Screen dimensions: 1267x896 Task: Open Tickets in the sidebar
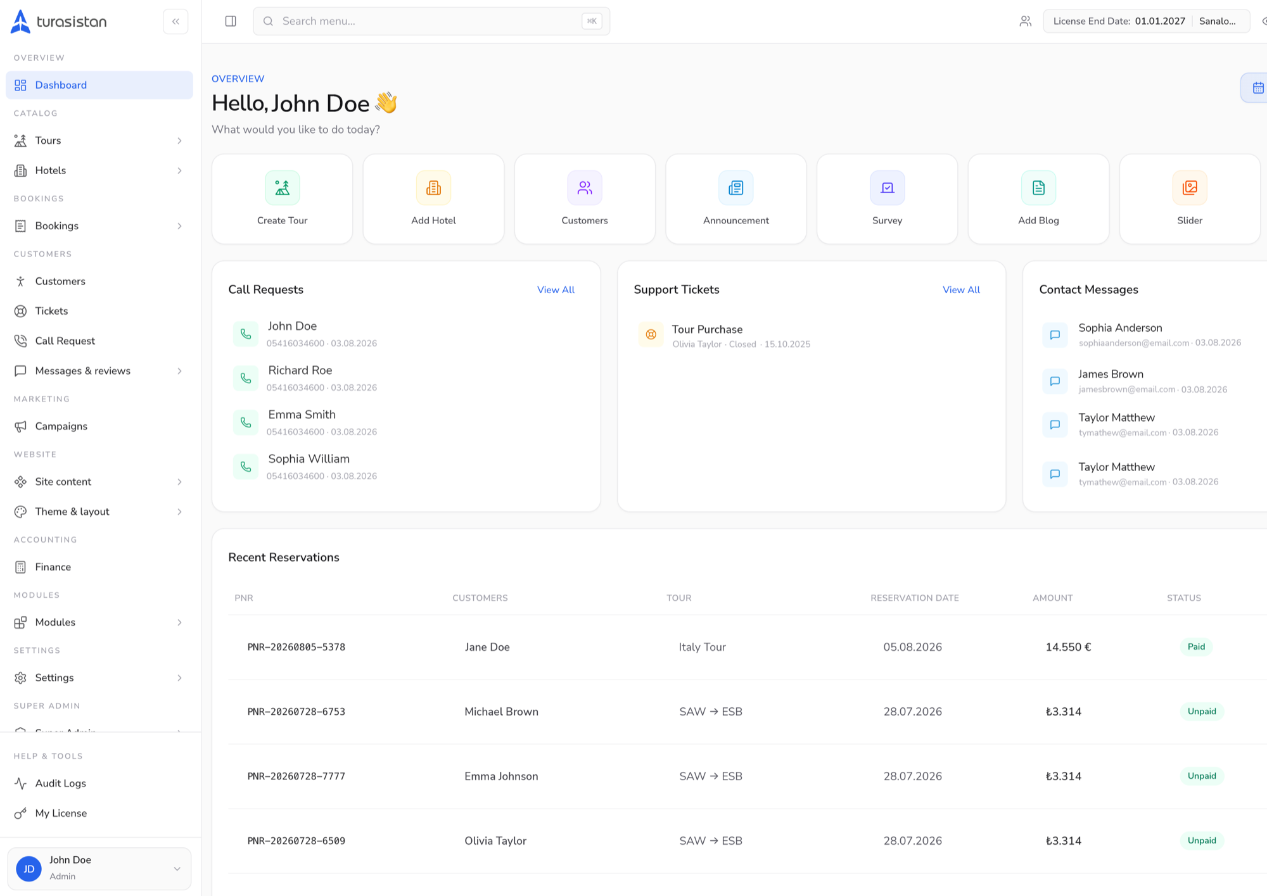(x=99, y=311)
